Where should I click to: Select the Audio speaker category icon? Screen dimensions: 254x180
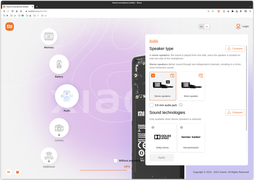67,96
